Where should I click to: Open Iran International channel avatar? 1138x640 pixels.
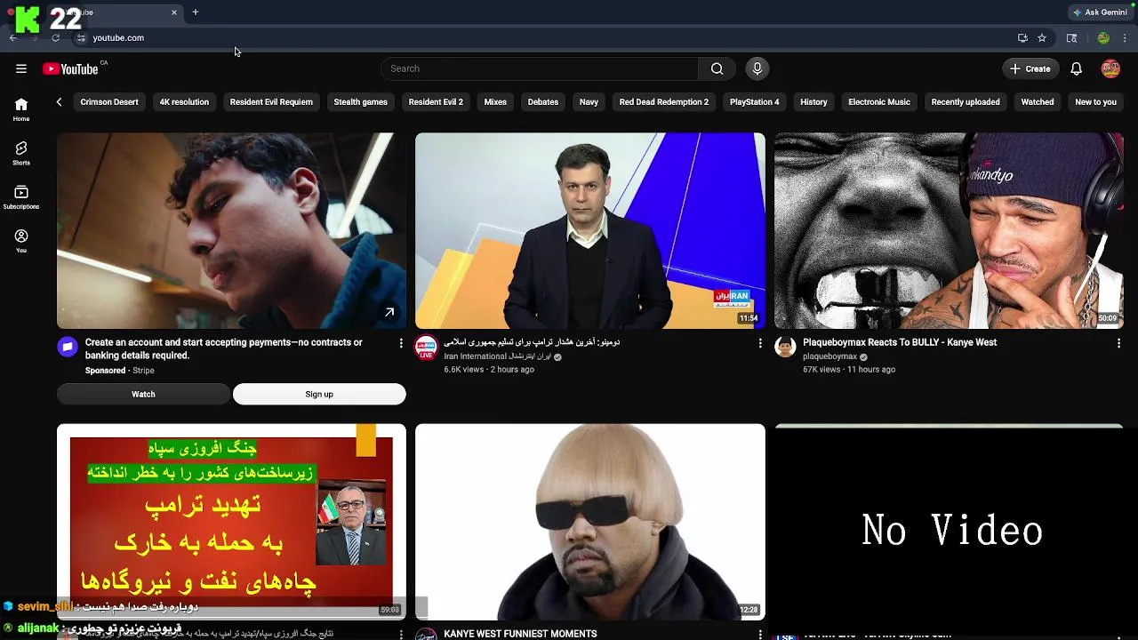pyautogui.click(x=427, y=347)
